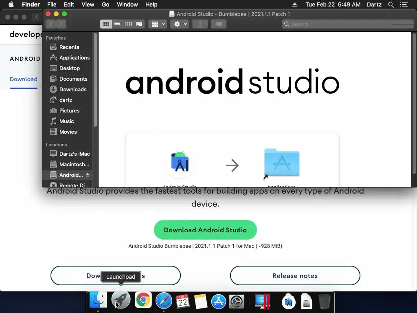This screenshot has width=417, height=313.
Task: Open Safari from the Dock
Action: coord(164,301)
